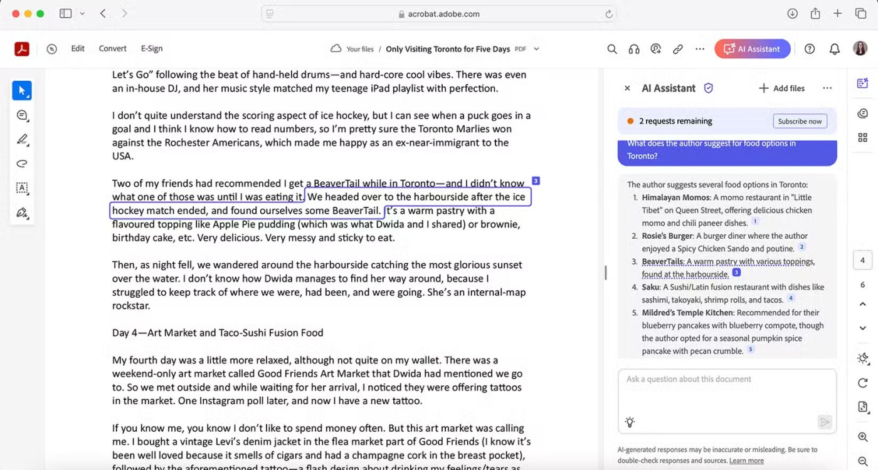The width and height of the screenshot is (878, 470).
Task: Expand the document title dropdown chevron
Action: click(x=536, y=49)
